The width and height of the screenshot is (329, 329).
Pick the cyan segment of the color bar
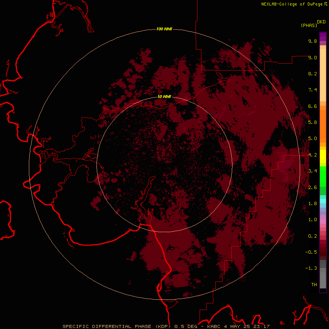coord(323,201)
